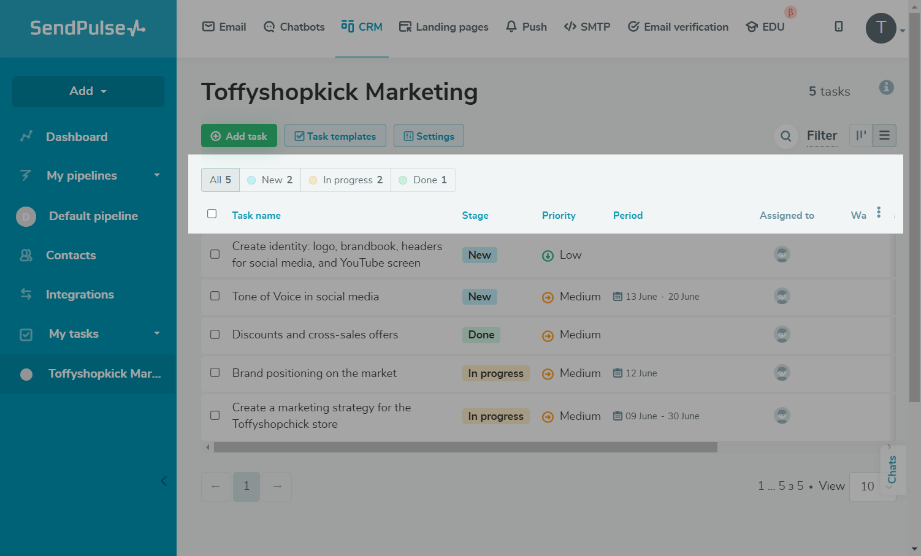
Task: Open the Landing pages menu
Action: click(x=443, y=27)
